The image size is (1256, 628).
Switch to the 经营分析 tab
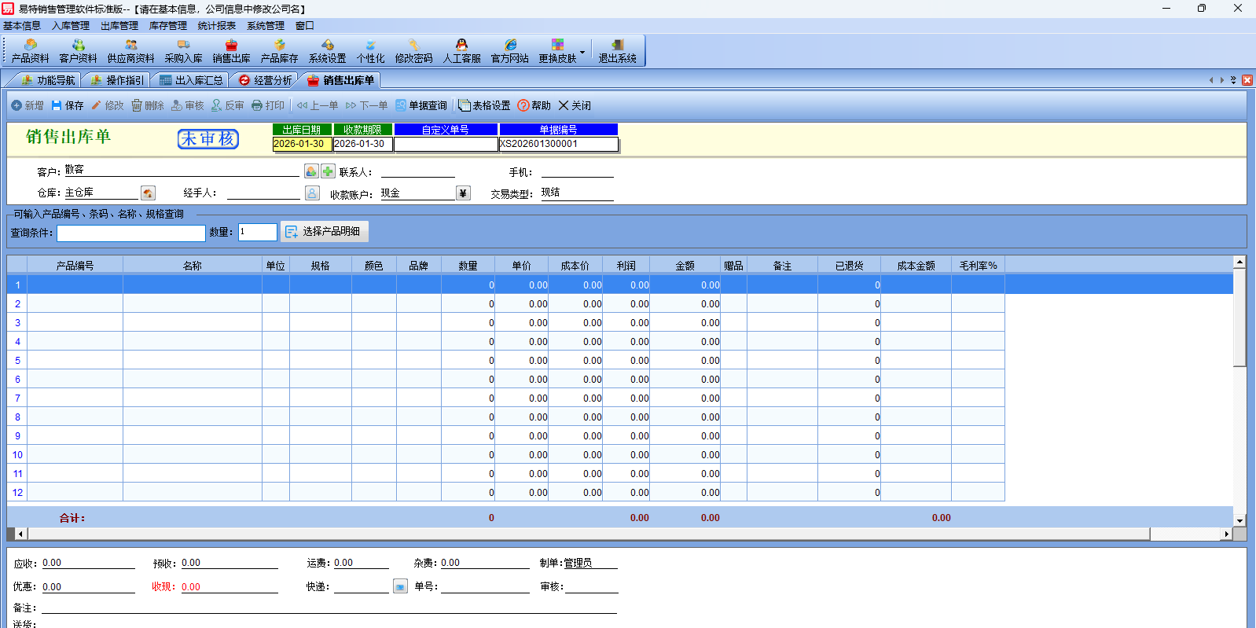point(265,80)
